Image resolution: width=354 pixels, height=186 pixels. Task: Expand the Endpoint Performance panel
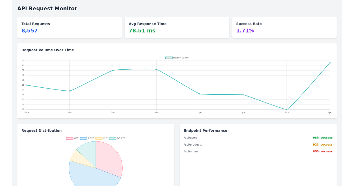point(258,155)
